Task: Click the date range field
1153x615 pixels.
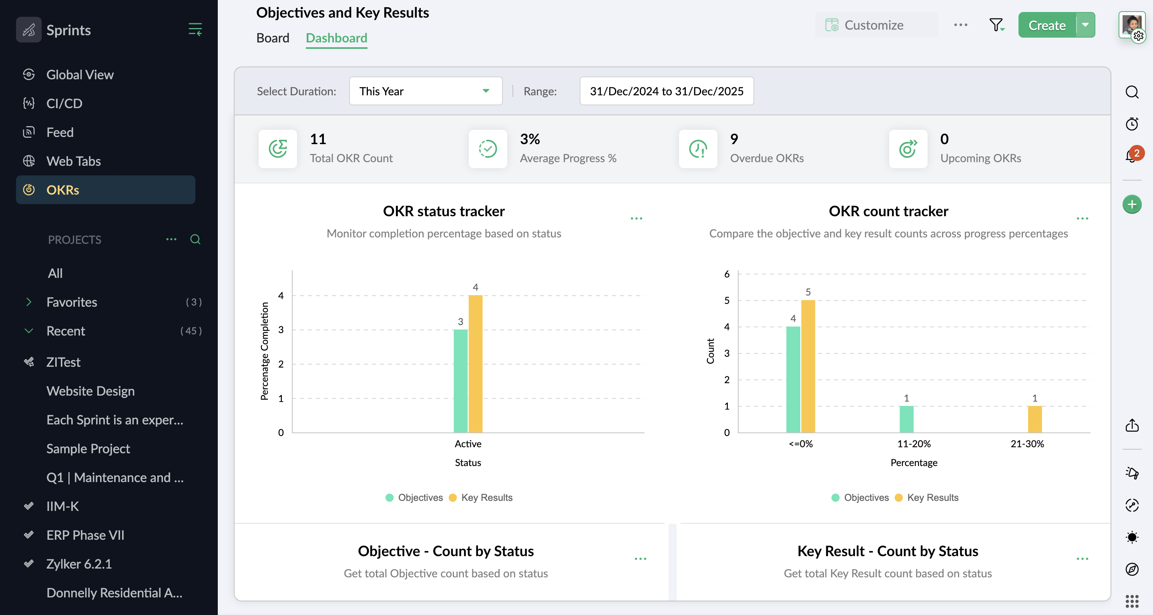Action: [x=667, y=91]
